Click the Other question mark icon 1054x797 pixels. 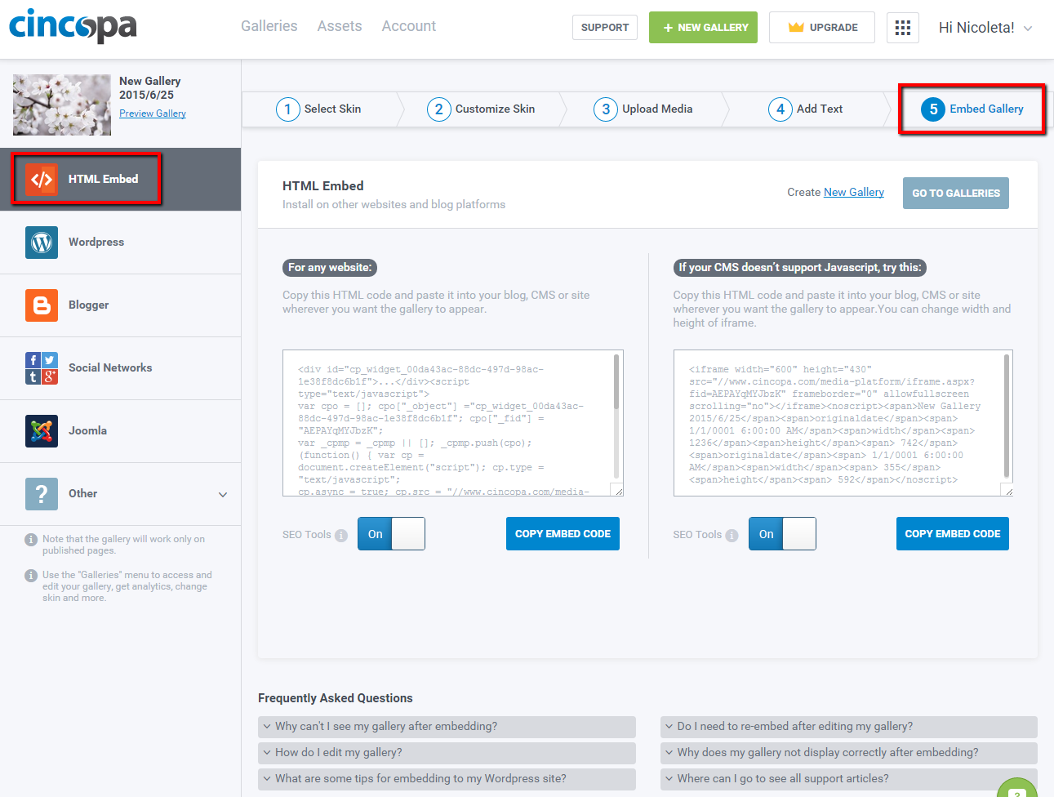[42, 494]
